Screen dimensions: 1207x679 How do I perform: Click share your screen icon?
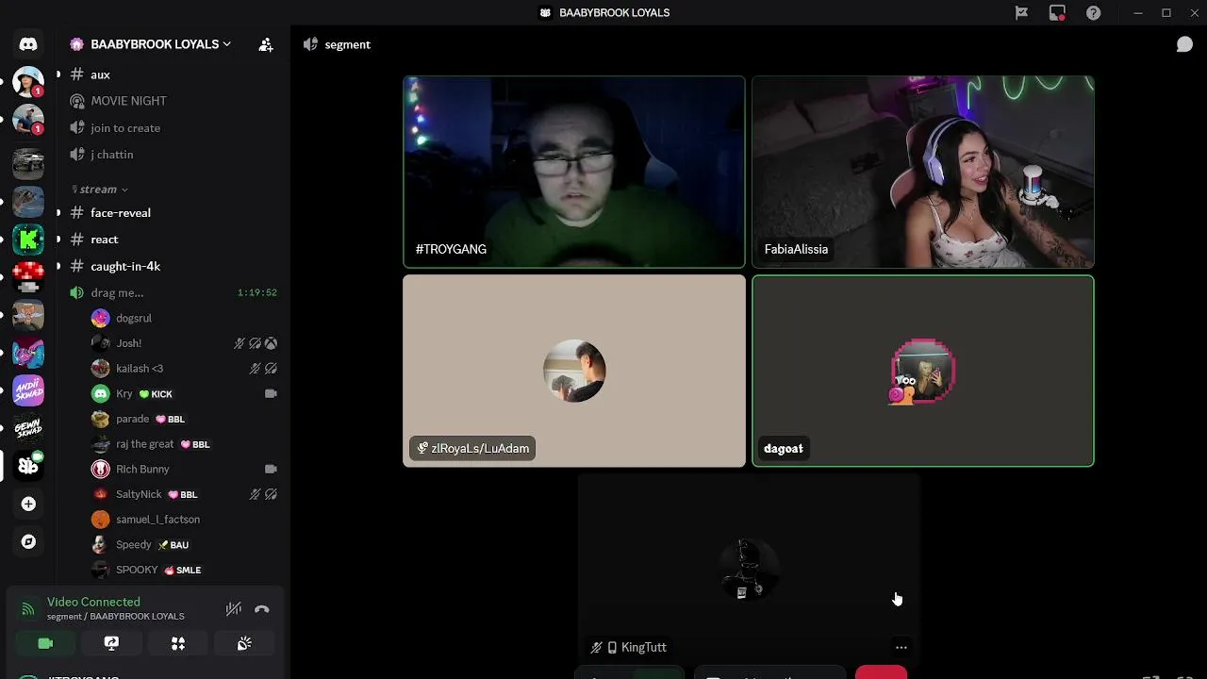click(111, 643)
